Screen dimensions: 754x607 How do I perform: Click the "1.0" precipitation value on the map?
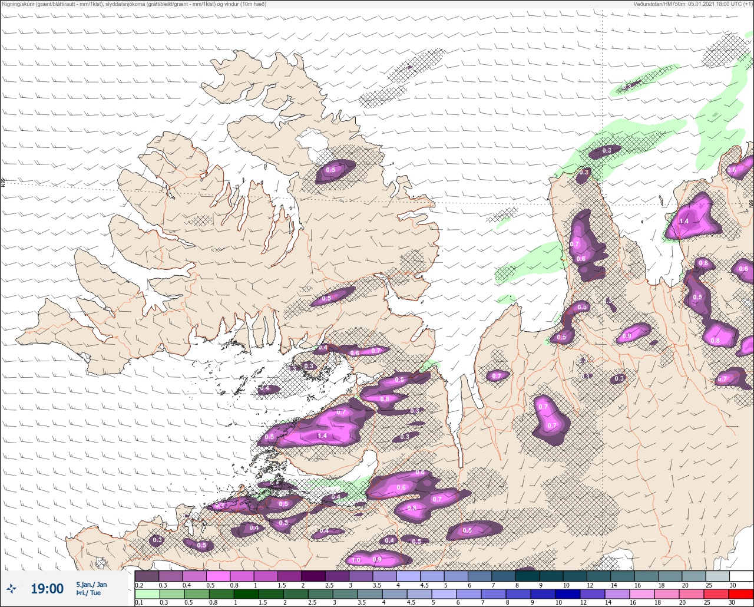click(356, 560)
